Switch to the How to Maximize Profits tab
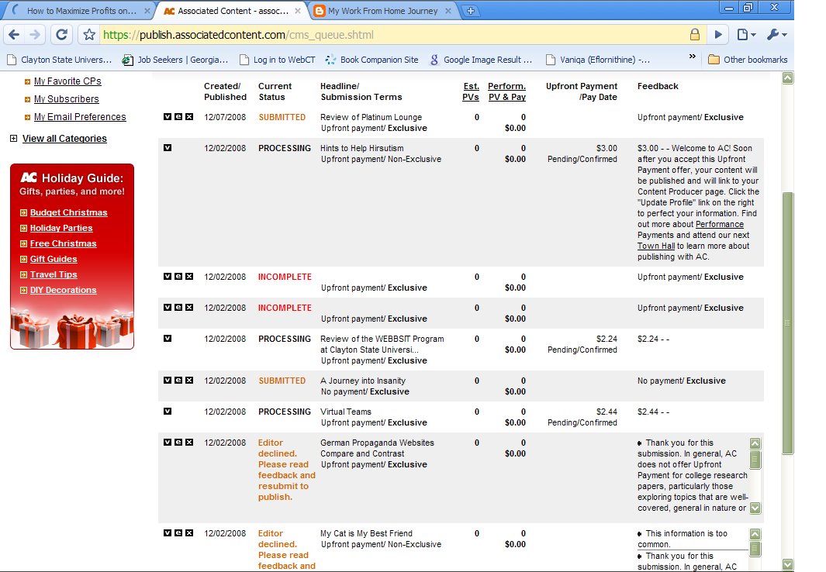Image resolution: width=826 pixels, height=572 pixels. pos(81,11)
